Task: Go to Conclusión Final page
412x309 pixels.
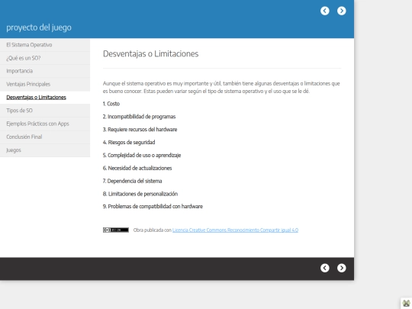Action: pos(45,137)
